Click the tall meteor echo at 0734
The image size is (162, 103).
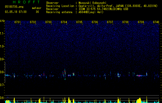click(65, 74)
